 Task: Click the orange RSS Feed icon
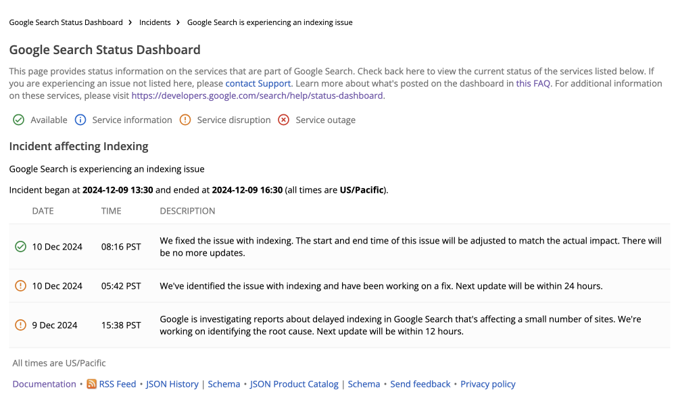coord(91,384)
